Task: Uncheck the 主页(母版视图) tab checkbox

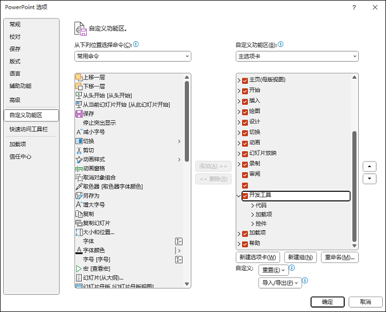Action: pos(245,81)
